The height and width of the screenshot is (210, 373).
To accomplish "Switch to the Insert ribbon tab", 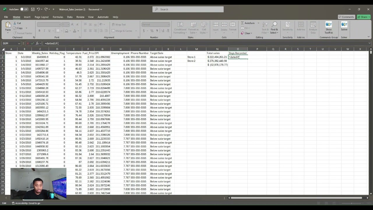I will click(27, 17).
